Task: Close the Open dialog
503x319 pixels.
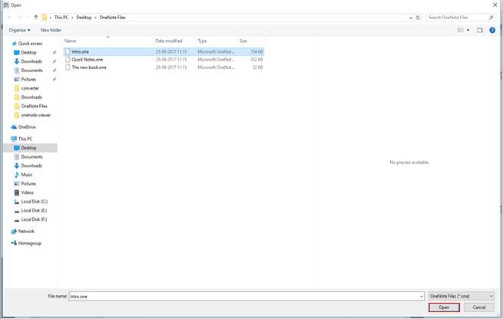Action: pos(495,5)
